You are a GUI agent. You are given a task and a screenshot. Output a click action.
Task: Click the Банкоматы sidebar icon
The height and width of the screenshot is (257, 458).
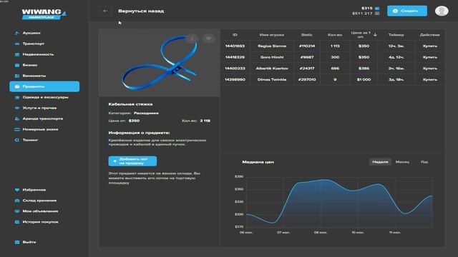pyautogui.click(x=17, y=76)
